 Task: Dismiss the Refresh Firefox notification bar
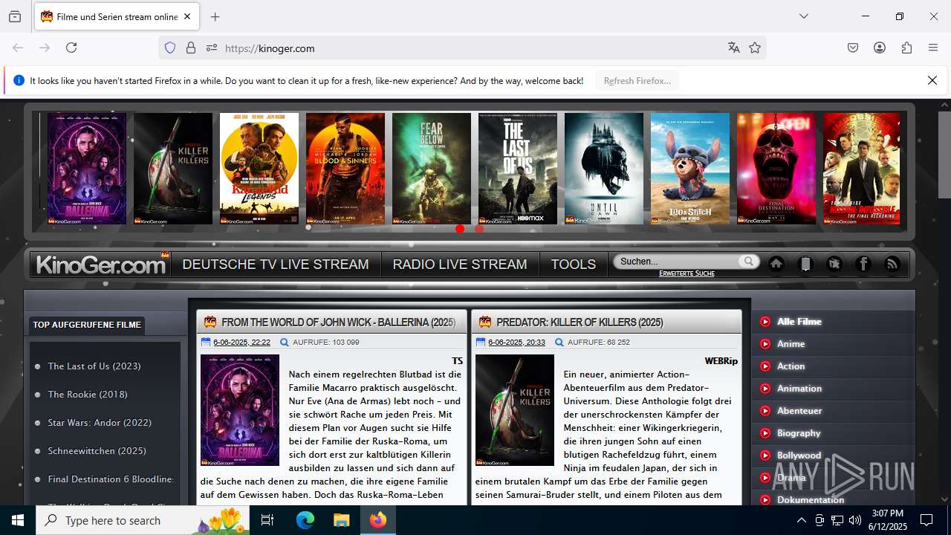pos(932,80)
